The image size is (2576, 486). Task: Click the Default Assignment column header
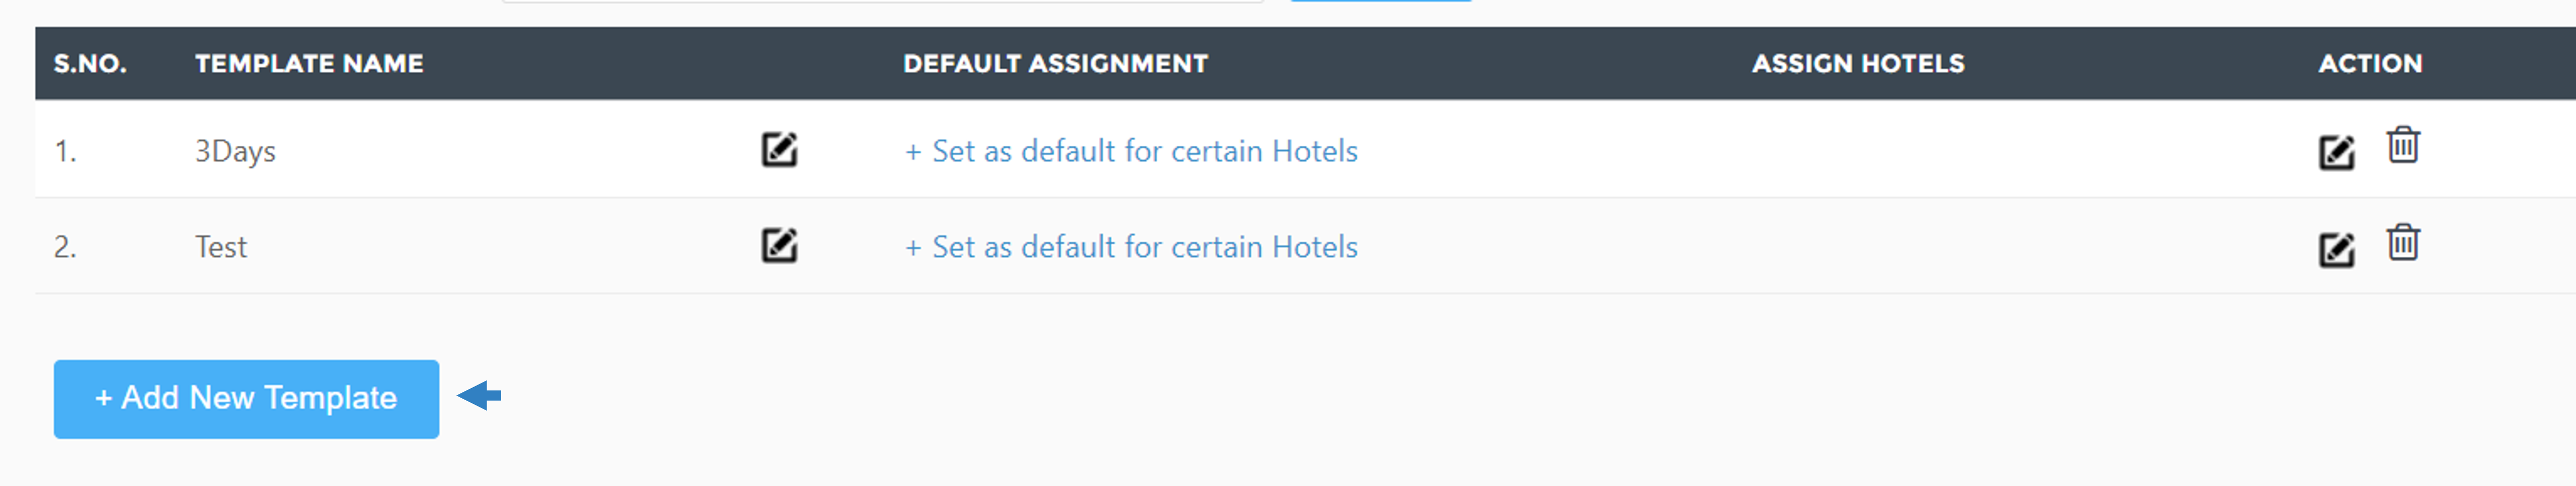pos(1055,64)
